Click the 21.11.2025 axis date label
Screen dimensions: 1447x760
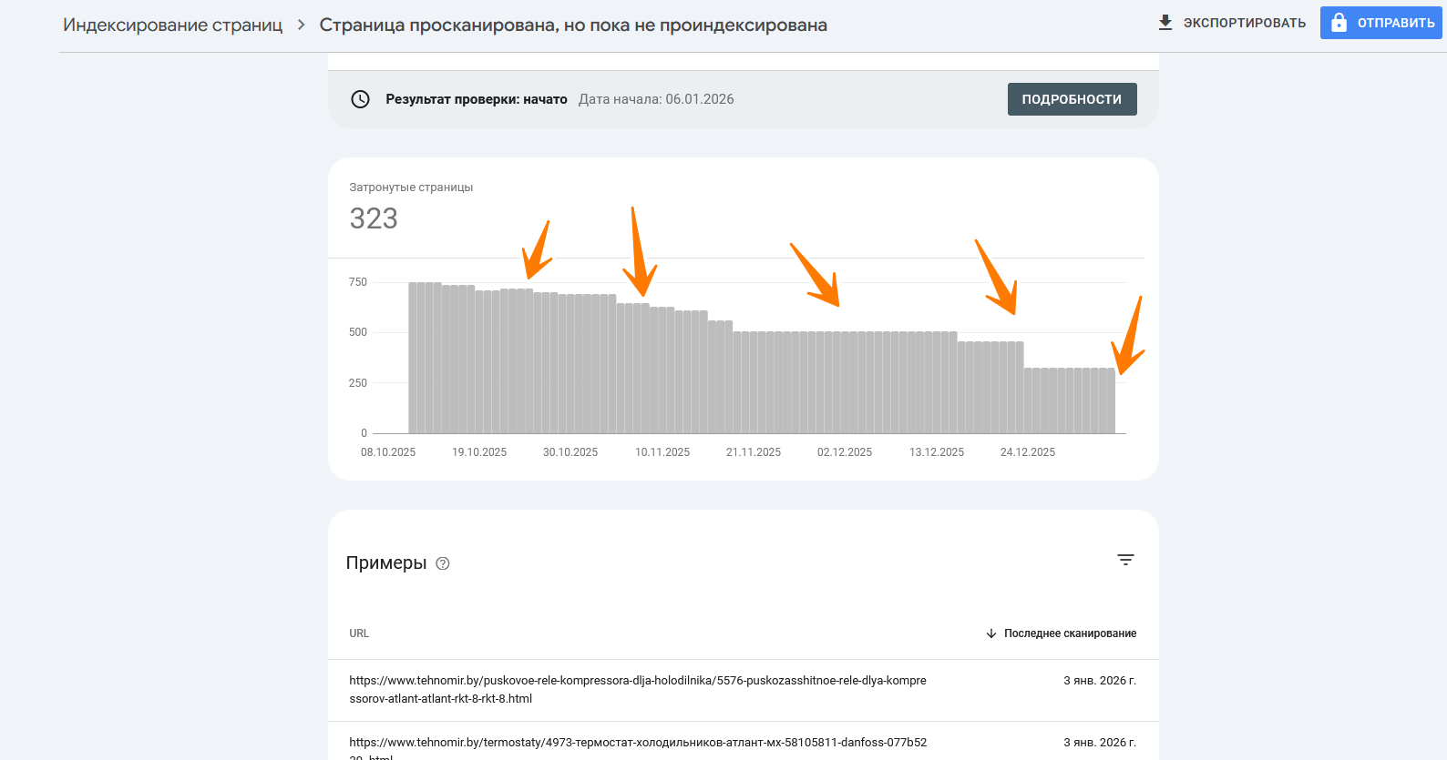tap(753, 452)
